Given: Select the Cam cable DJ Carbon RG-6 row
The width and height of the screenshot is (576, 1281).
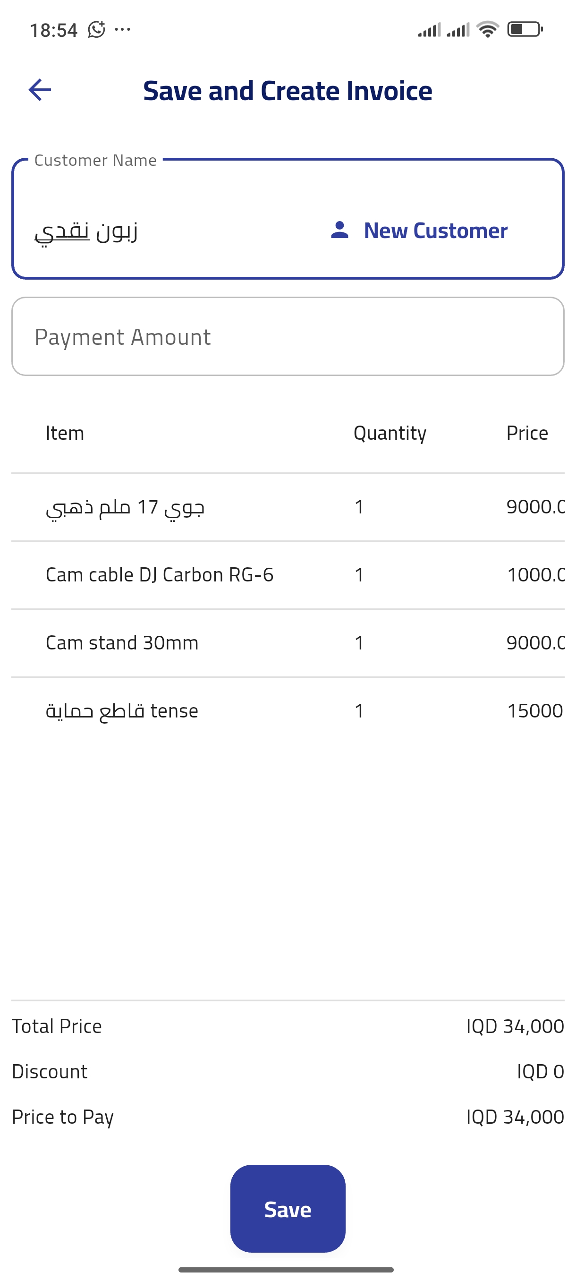Looking at the screenshot, I should (288, 575).
